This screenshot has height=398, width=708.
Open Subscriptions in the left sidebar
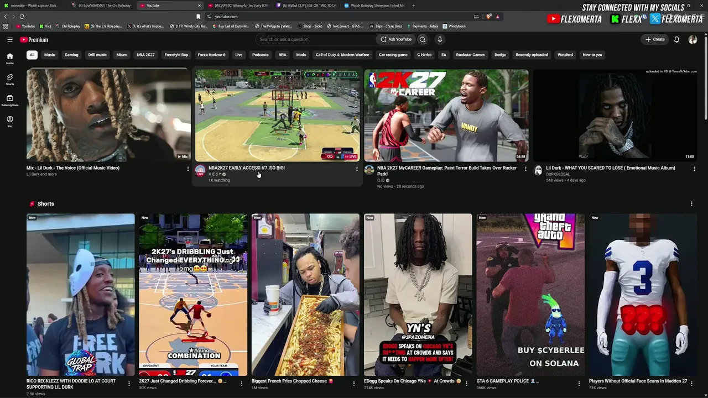tap(10, 101)
